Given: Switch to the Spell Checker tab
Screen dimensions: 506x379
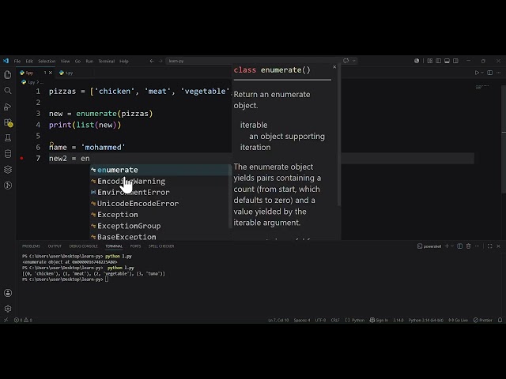Looking at the screenshot, I should pos(161,246).
